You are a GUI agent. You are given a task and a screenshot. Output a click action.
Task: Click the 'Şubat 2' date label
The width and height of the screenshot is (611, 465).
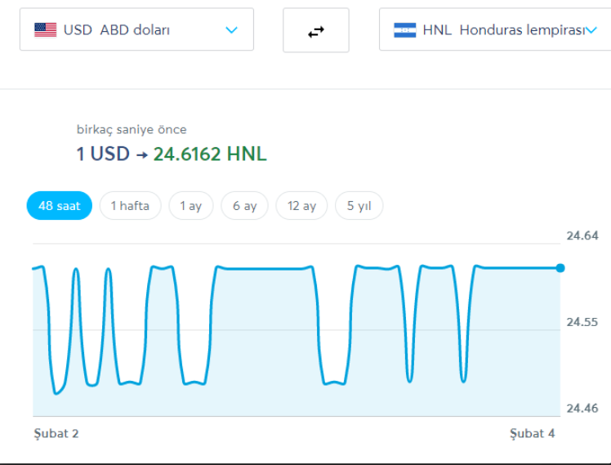(56, 433)
